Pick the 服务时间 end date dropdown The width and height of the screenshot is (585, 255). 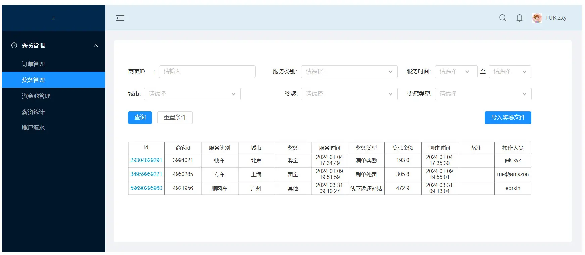coord(509,72)
